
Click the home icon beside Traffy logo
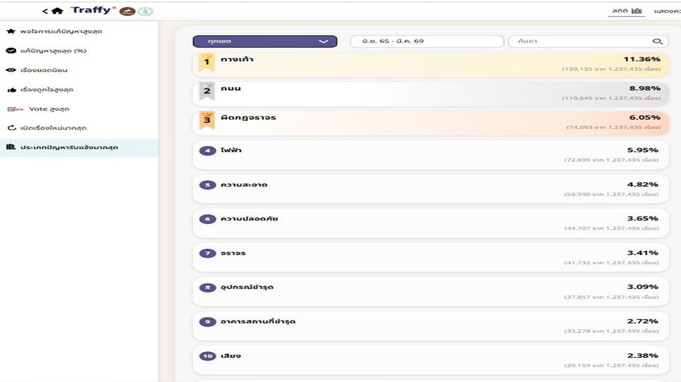57,11
